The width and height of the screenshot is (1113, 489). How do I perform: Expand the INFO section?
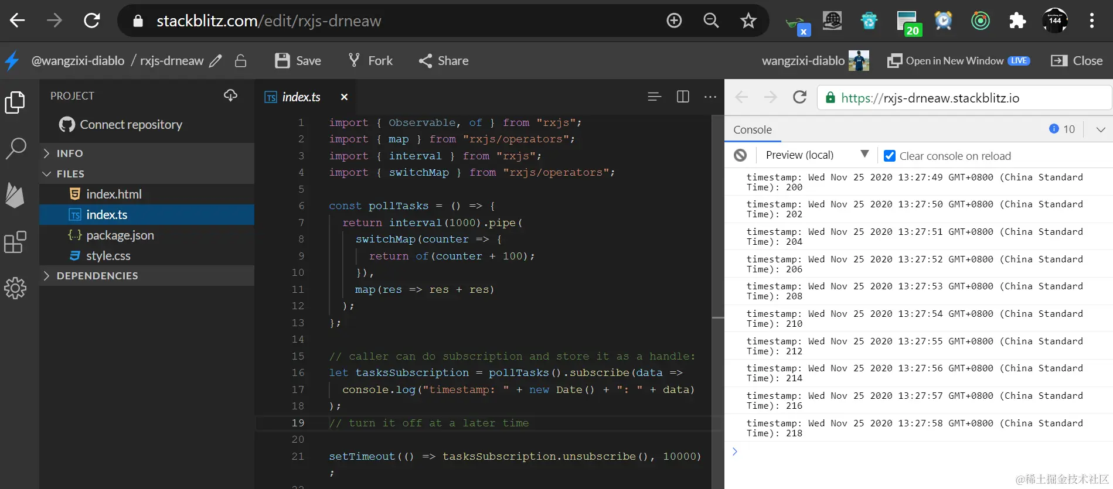[147, 153]
